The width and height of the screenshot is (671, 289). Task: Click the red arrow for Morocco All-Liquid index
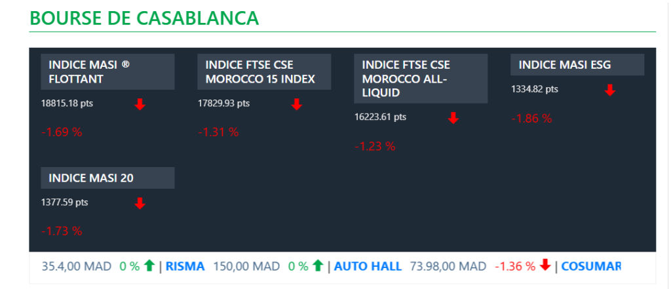point(453,118)
